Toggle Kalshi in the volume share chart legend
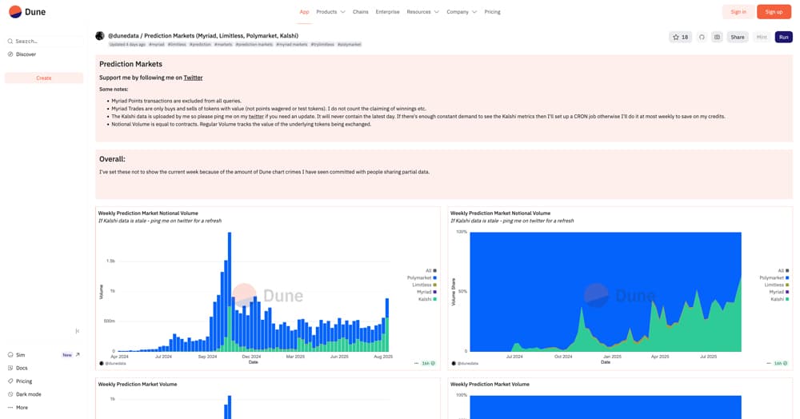Screen dimensions: 800x419 pyautogui.click(x=780, y=299)
